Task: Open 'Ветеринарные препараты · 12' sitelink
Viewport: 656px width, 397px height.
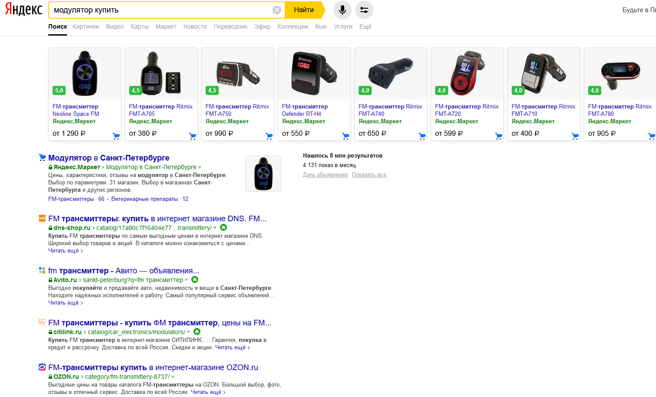Action: point(150,199)
